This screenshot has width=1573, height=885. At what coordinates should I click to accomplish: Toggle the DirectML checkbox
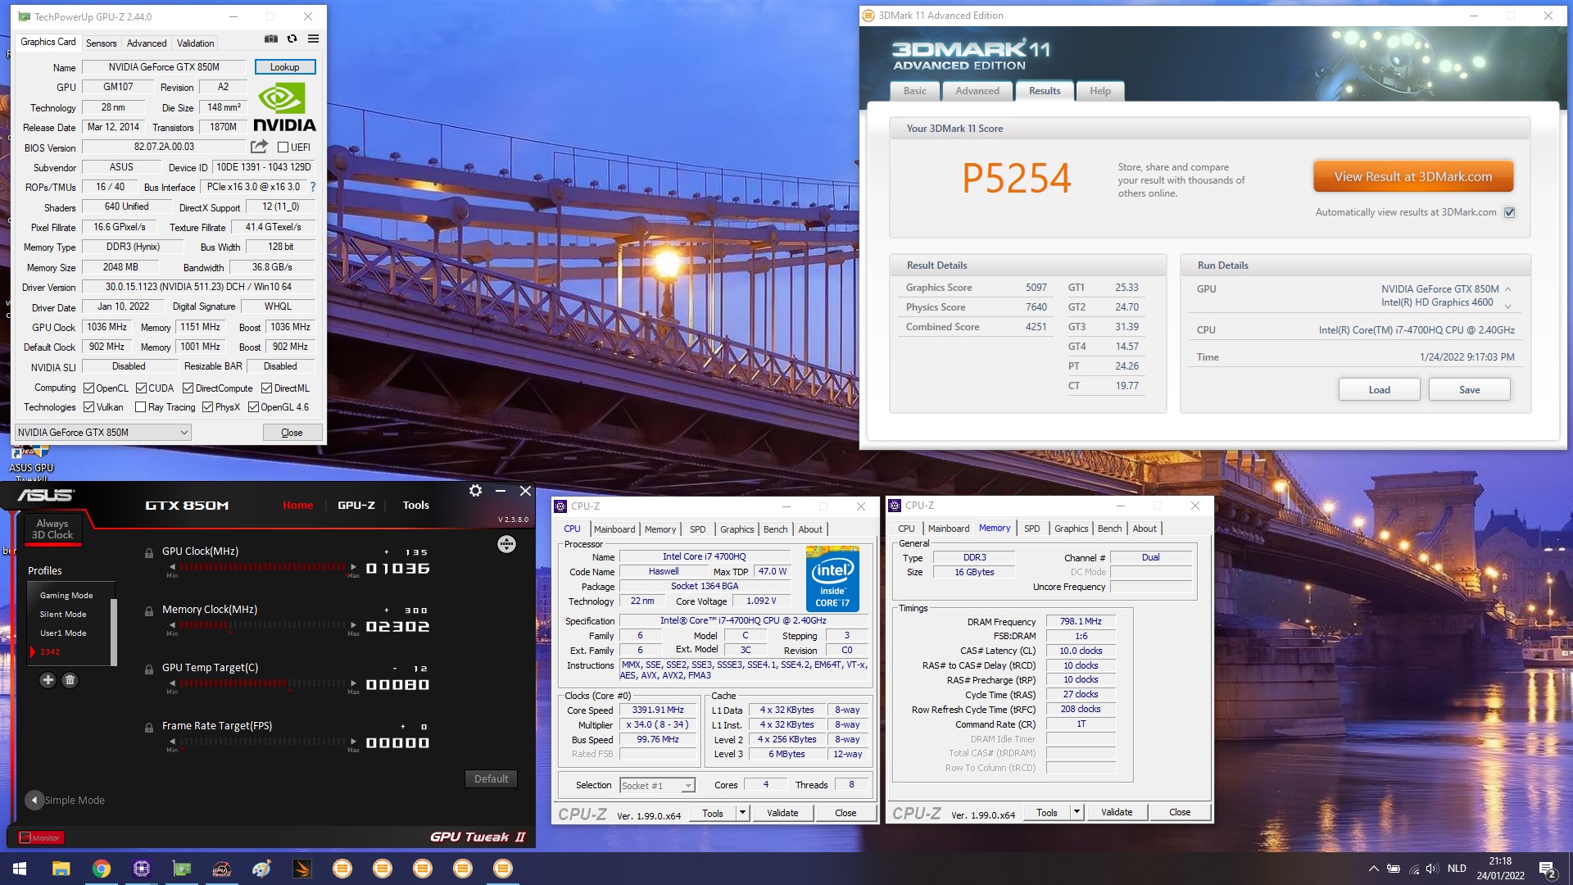pos(266,388)
